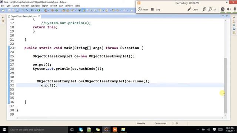Open the Source menu
Image resolution: width=237 pixels, height=133 pixels.
coord(16,6)
